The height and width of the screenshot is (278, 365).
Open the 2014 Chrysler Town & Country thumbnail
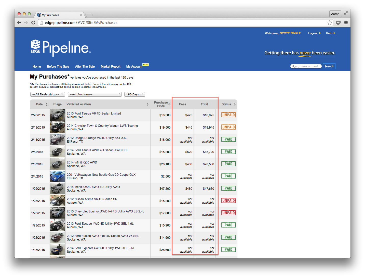click(x=57, y=127)
